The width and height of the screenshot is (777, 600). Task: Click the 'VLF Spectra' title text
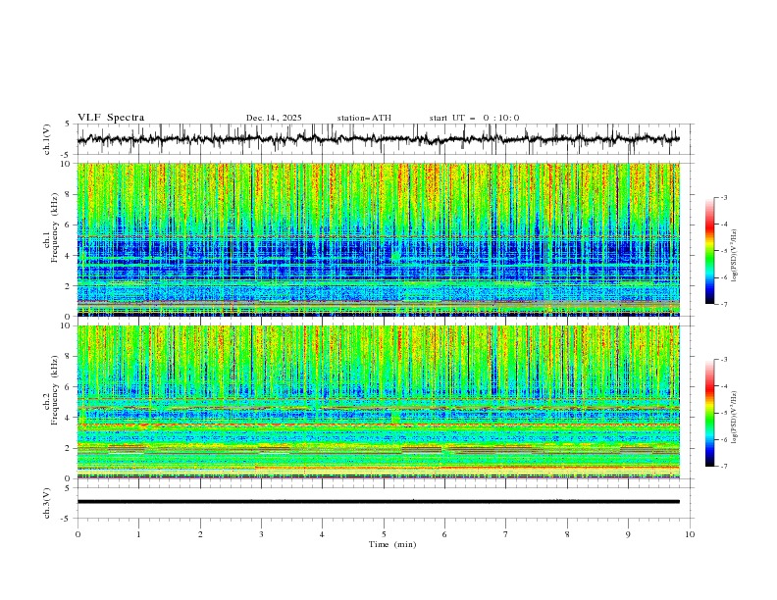[x=111, y=118]
